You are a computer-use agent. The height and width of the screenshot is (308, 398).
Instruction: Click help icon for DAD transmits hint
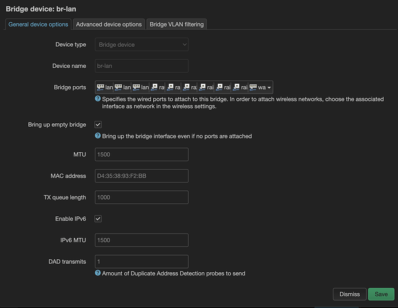pyautogui.click(x=98, y=273)
